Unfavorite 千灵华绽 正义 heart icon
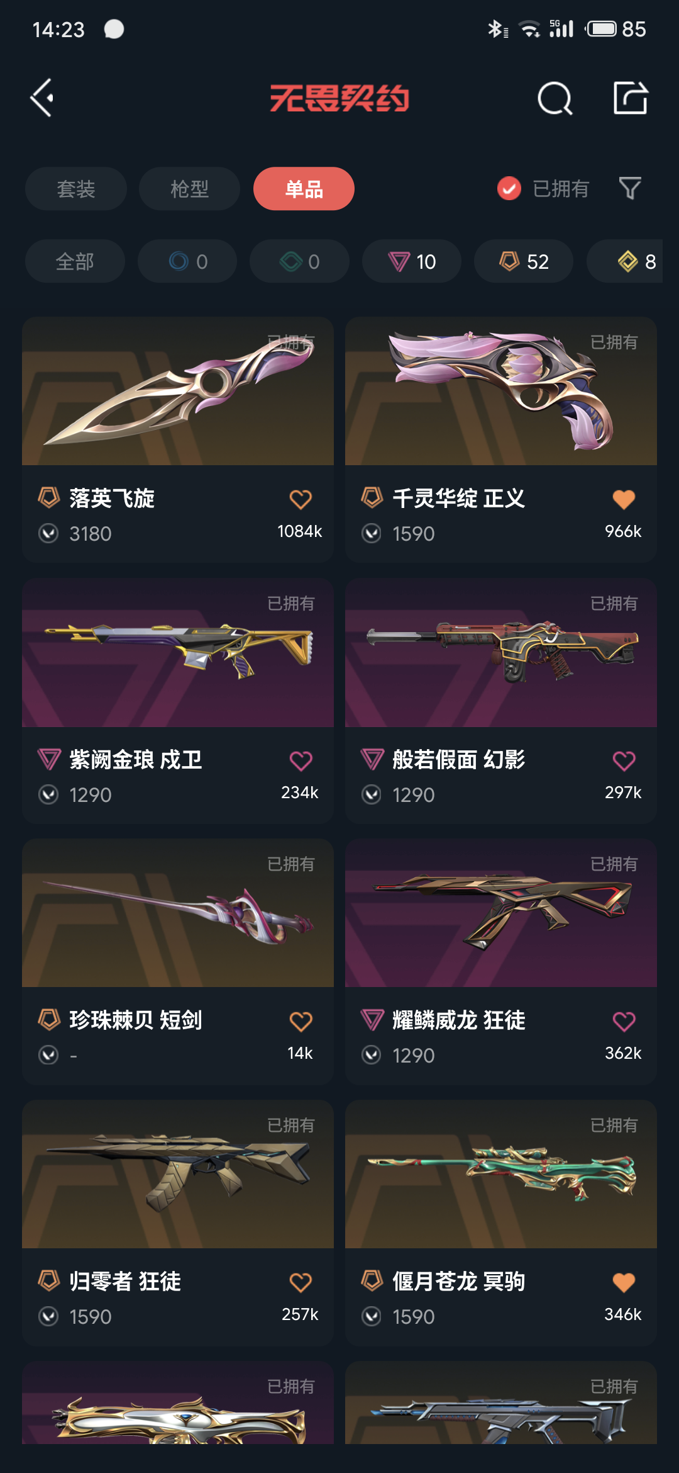 click(624, 499)
